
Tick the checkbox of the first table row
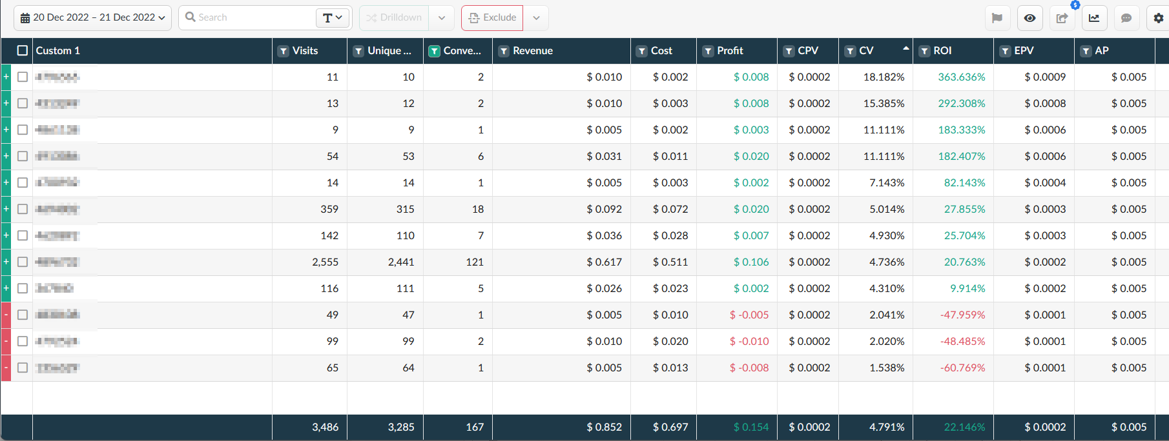[23, 77]
